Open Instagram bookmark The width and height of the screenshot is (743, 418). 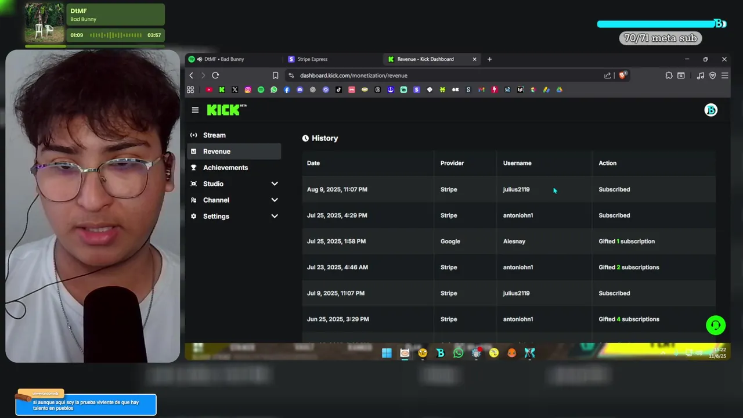(x=248, y=90)
